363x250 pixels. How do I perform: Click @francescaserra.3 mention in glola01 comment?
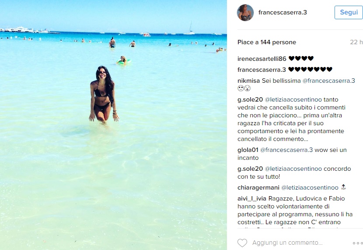pyautogui.click(x=286, y=150)
